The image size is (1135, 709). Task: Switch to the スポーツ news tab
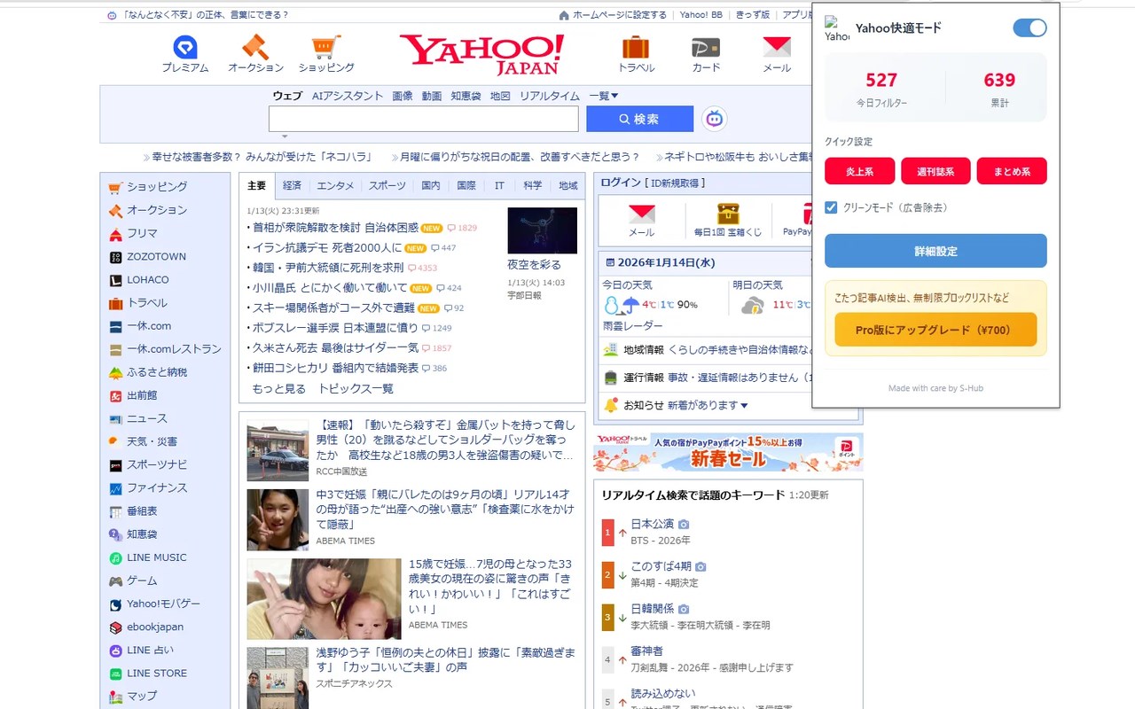click(x=387, y=185)
